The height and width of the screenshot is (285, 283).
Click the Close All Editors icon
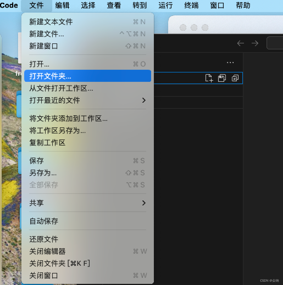[235, 78]
